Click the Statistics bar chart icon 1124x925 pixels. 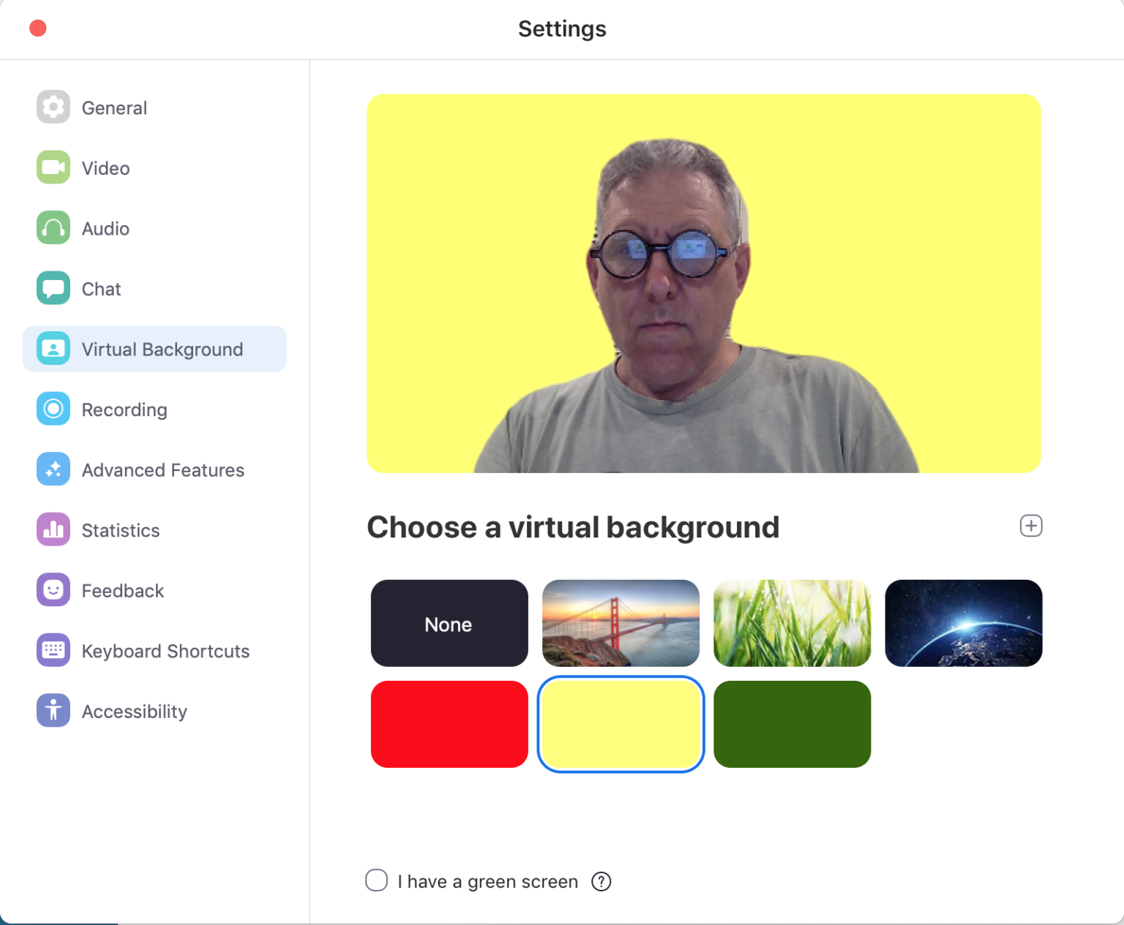[x=53, y=529]
